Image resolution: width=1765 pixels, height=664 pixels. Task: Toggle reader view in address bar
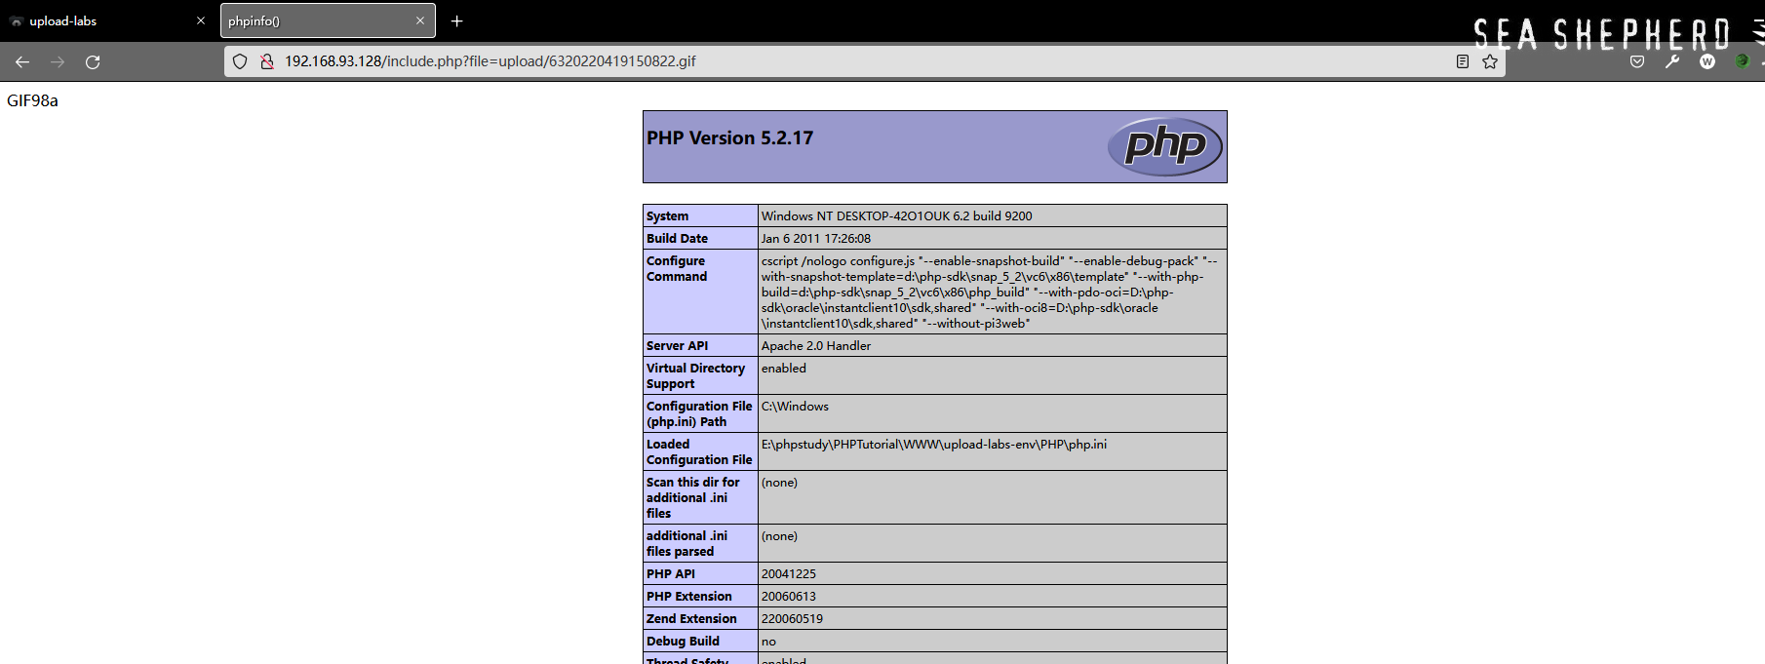click(x=1462, y=61)
